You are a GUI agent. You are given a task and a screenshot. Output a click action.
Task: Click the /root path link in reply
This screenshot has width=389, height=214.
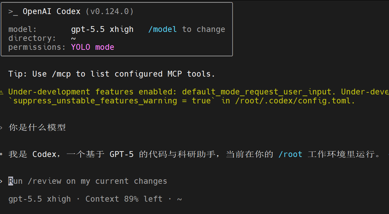pos(290,154)
